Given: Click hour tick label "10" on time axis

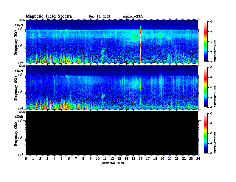Looking at the screenshot, I should click(98, 159).
